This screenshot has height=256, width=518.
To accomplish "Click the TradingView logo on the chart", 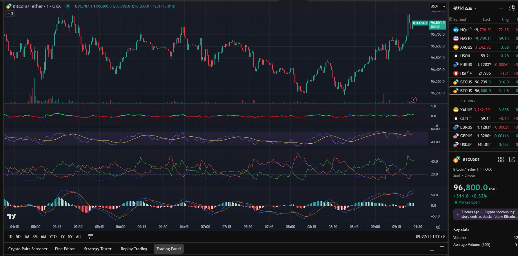I will click(12, 216).
